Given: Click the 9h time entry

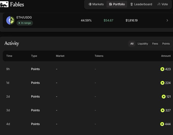Looking at the screenshot, I should click(8, 69).
